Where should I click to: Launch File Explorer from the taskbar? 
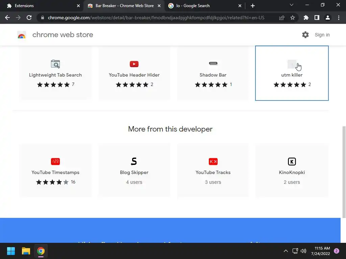[26, 251]
